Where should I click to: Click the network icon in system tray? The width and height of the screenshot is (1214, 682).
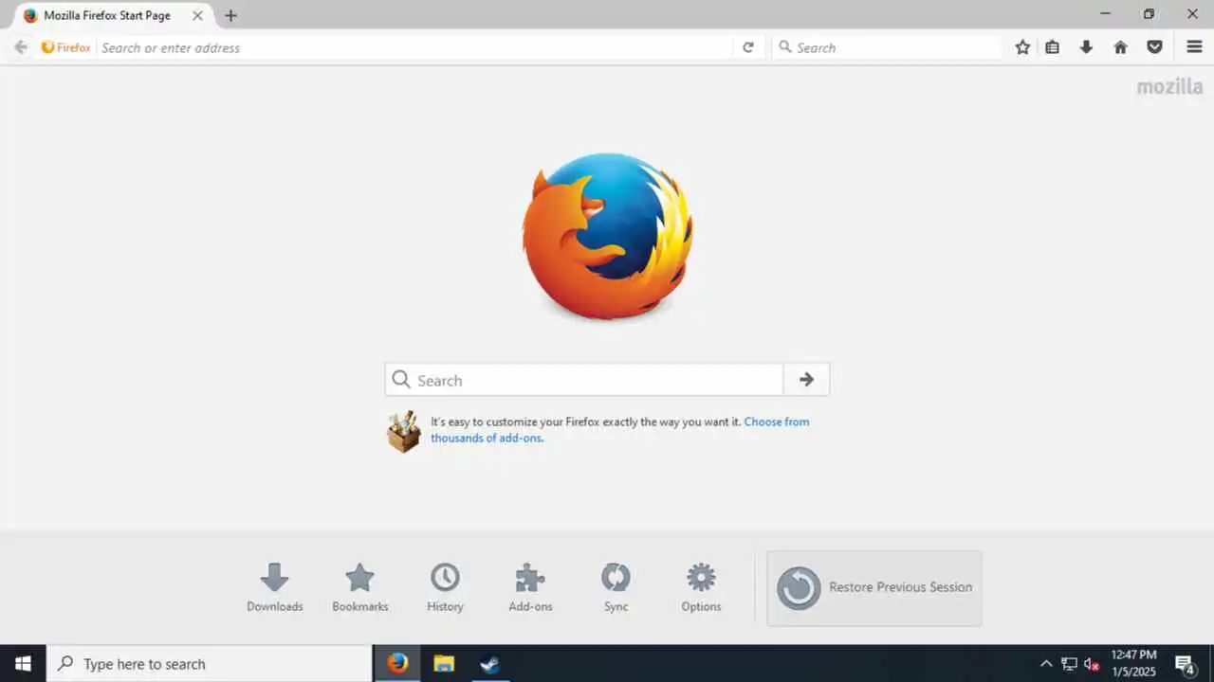point(1069,664)
